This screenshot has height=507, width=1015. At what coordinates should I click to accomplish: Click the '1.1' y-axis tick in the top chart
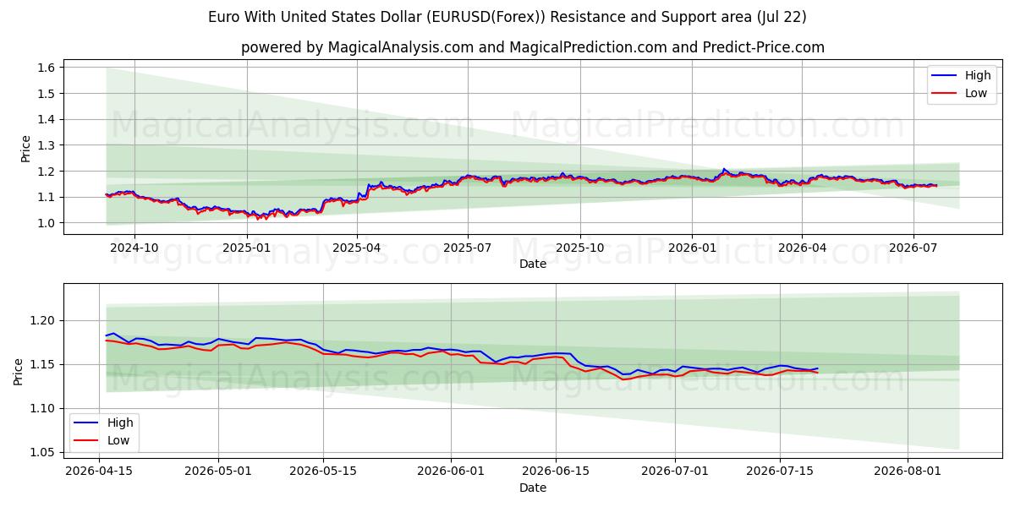click(x=47, y=197)
